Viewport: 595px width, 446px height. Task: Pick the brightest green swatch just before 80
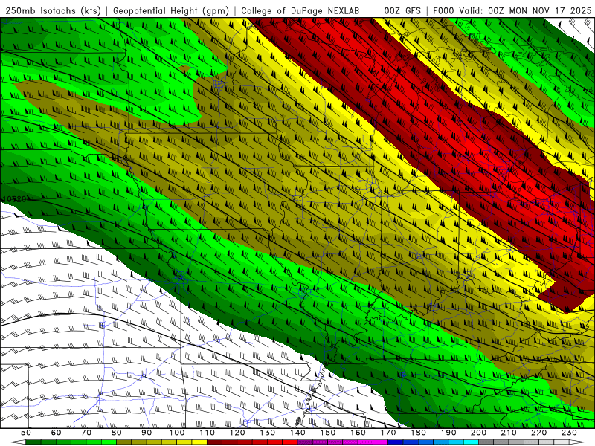click(x=109, y=442)
